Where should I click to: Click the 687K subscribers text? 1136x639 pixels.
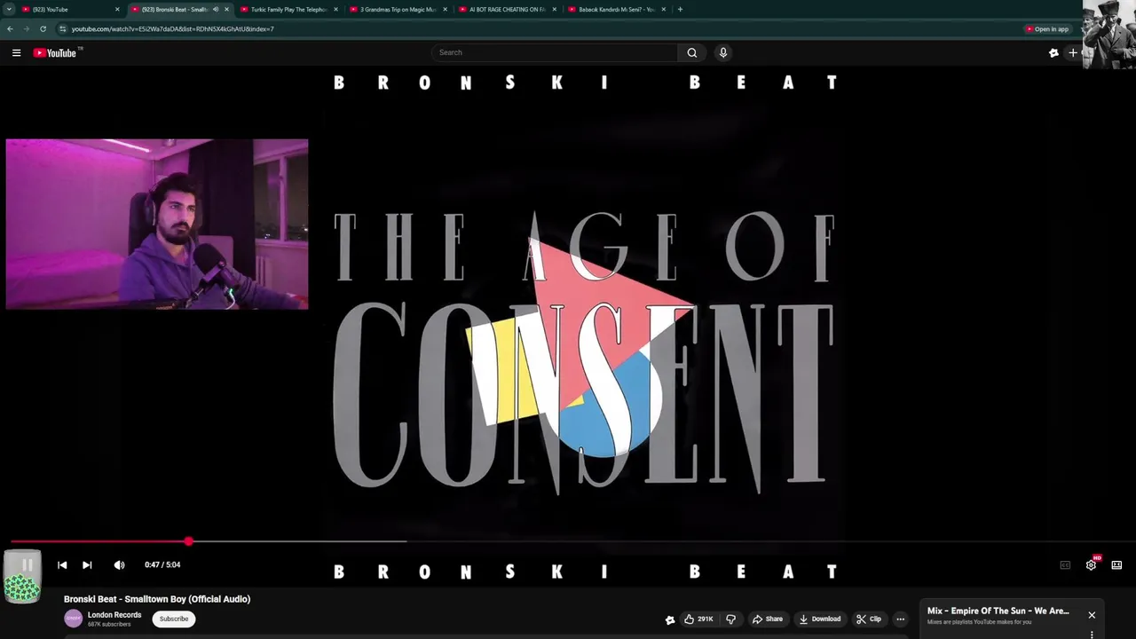click(109, 624)
